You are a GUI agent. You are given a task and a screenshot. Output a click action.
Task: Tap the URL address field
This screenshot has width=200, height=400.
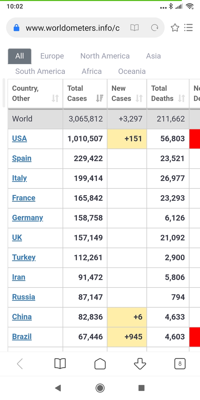point(73,28)
